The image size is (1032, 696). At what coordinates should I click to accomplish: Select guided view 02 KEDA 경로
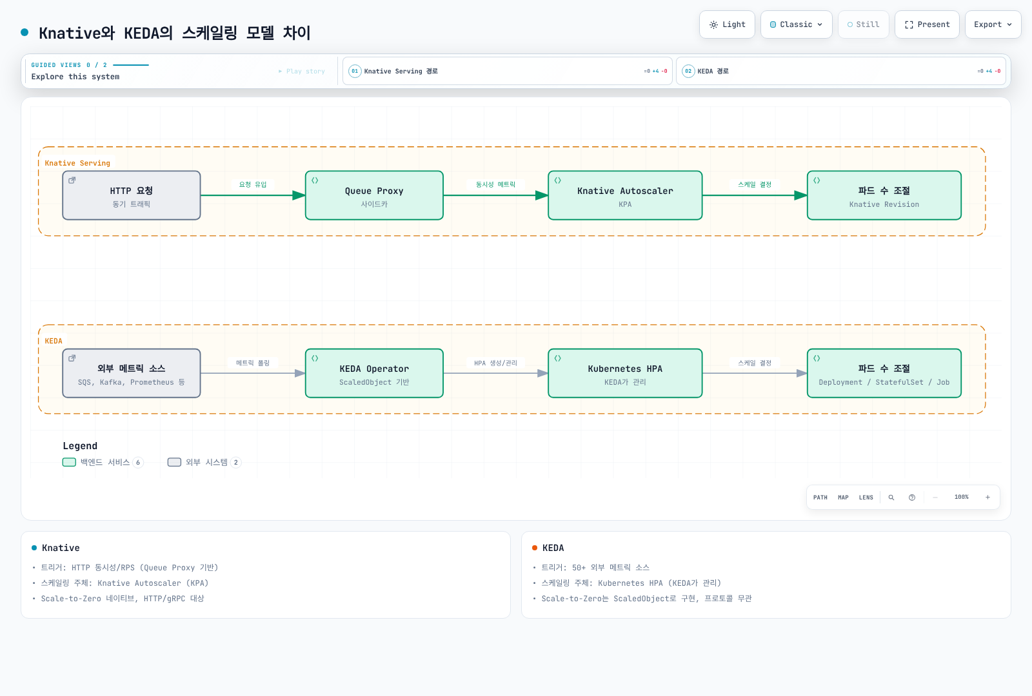(841, 71)
